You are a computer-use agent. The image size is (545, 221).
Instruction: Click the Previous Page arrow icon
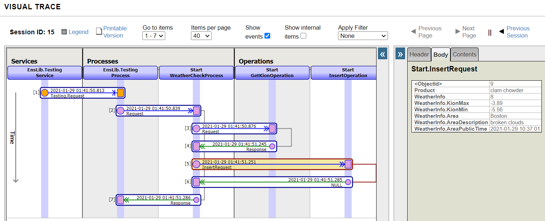(x=413, y=31)
